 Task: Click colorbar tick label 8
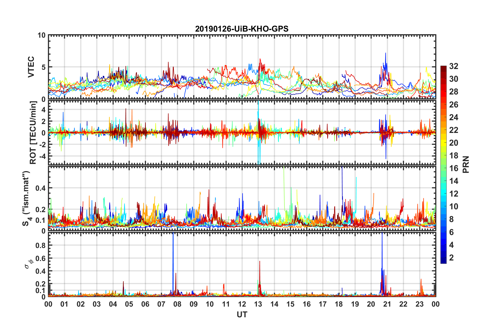point(451,219)
